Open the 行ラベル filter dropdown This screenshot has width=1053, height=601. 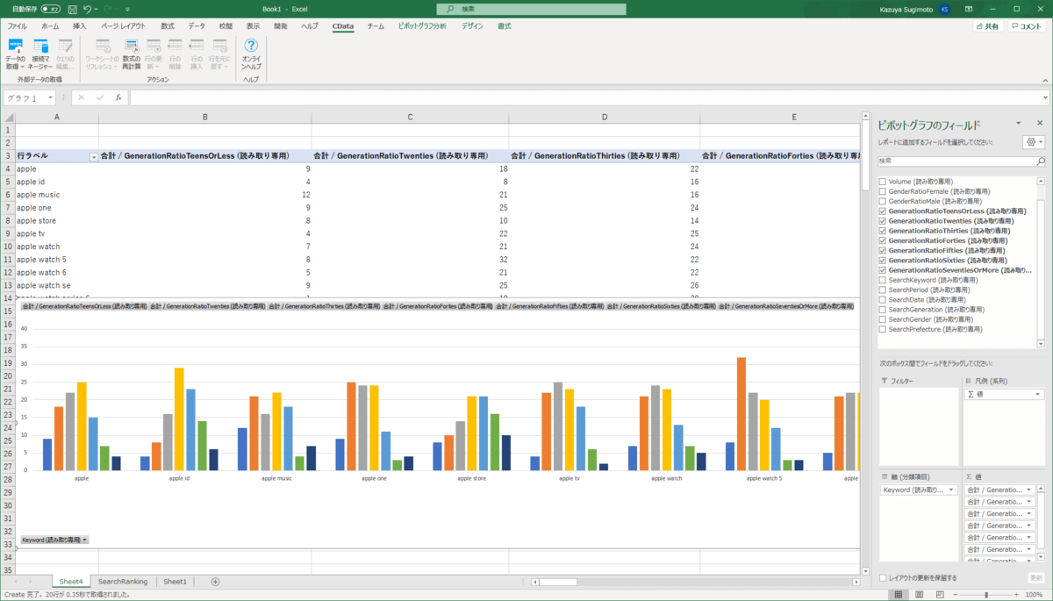click(x=94, y=156)
